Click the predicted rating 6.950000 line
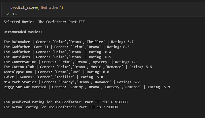This screenshot has width=205, height=118. click(65, 102)
